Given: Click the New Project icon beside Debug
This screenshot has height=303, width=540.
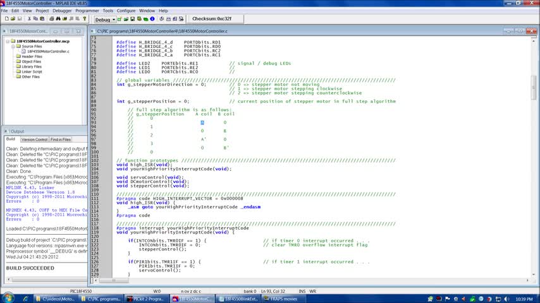Looking at the screenshot, I should pyautogui.click(x=120, y=20).
